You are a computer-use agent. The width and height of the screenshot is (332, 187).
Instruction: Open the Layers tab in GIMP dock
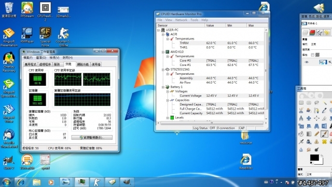click(x=305, y=33)
